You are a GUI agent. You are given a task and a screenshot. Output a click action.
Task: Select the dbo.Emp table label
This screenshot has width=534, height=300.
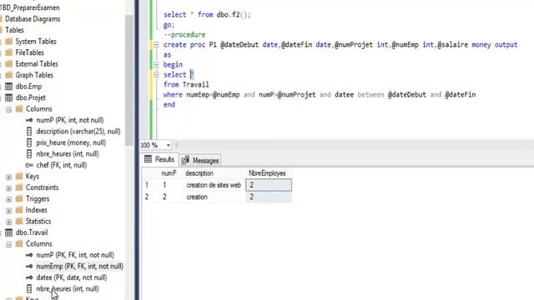28,87
